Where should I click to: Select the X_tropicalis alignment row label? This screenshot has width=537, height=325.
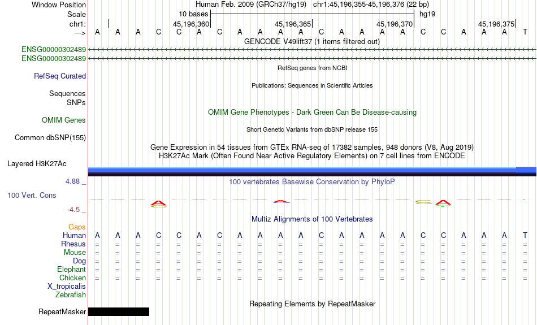(67, 287)
